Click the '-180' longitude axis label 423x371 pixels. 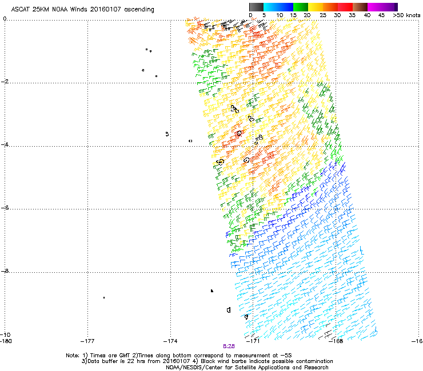click(x=6, y=341)
